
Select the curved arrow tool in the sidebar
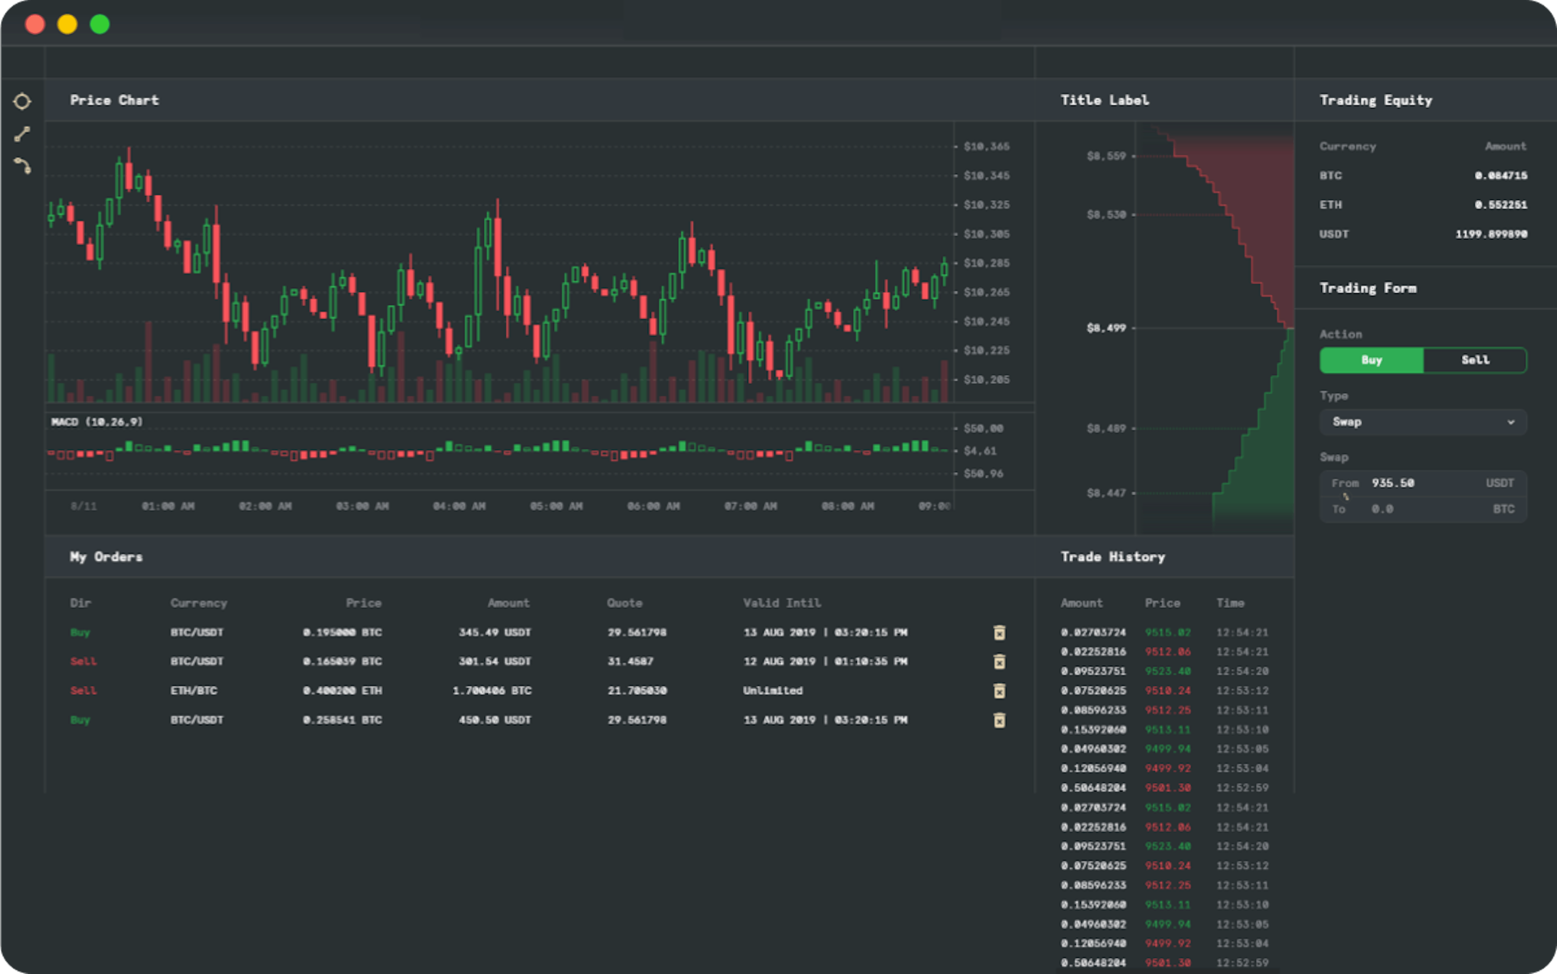[x=22, y=166]
